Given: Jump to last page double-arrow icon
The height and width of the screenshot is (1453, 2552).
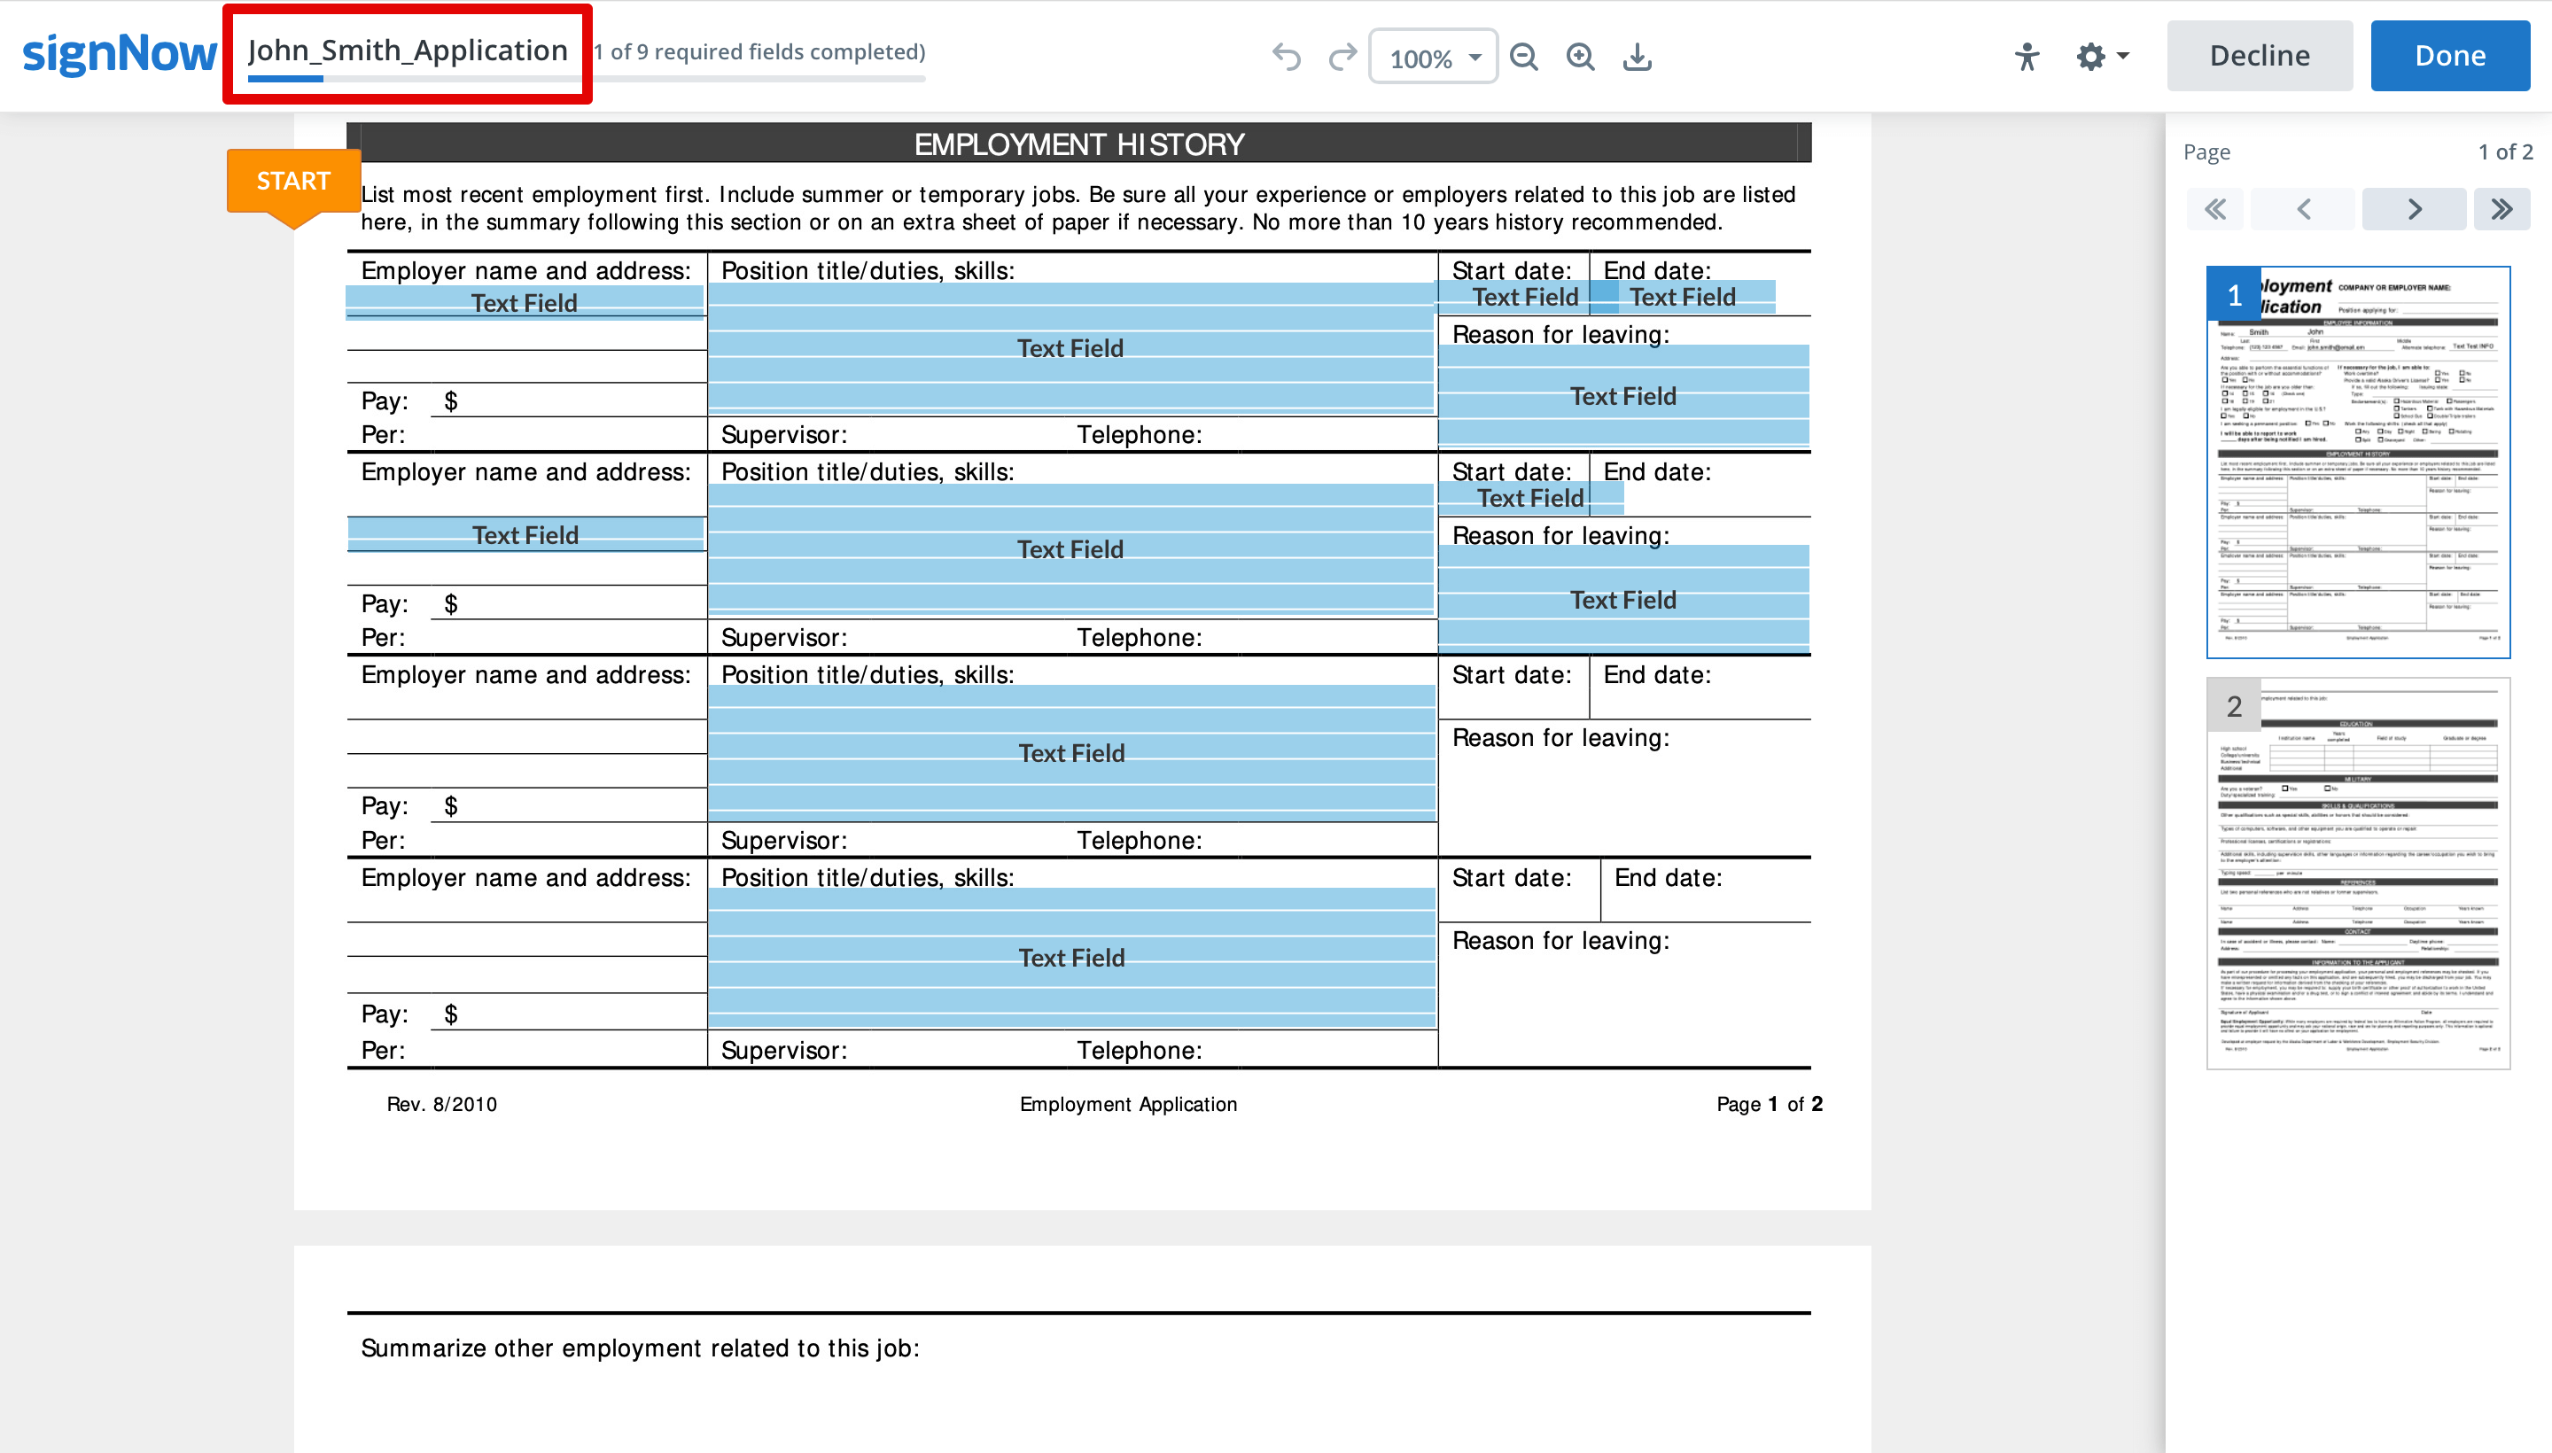Looking at the screenshot, I should (x=2500, y=210).
